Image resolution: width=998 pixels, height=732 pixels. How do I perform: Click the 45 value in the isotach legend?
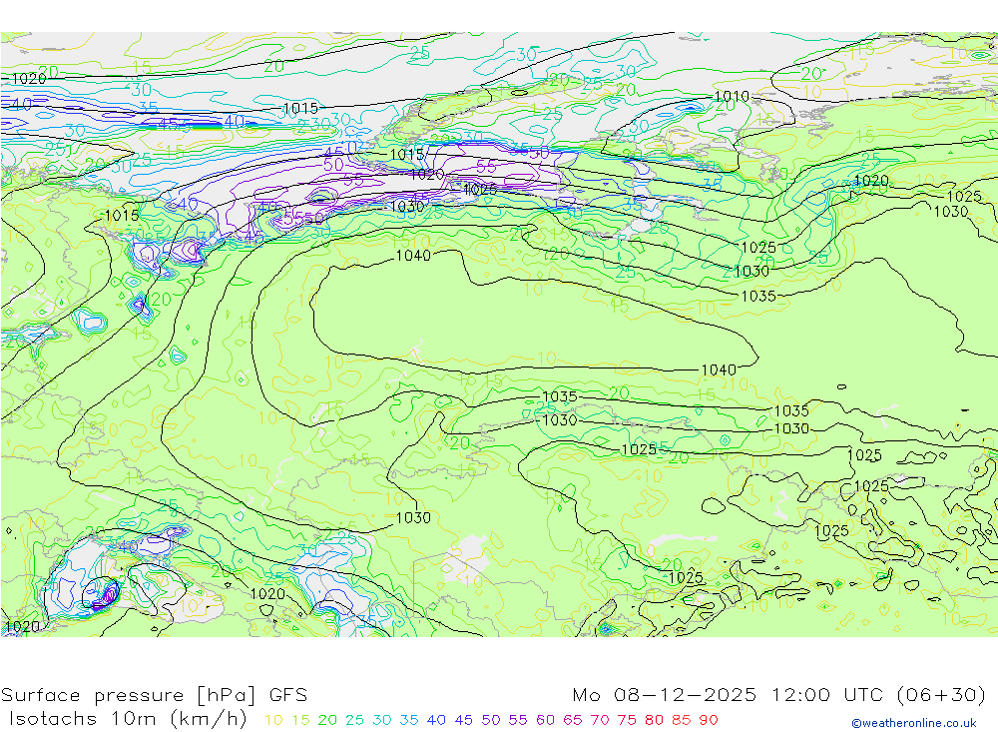pyautogui.click(x=463, y=720)
